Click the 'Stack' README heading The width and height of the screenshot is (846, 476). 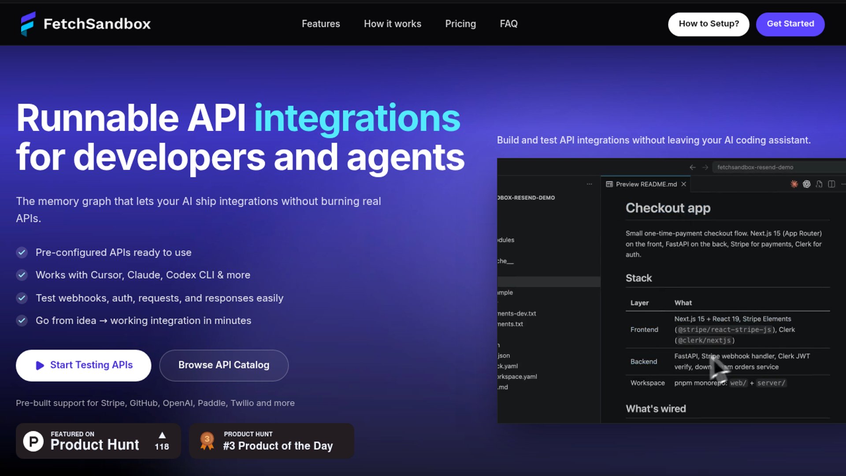pos(638,278)
